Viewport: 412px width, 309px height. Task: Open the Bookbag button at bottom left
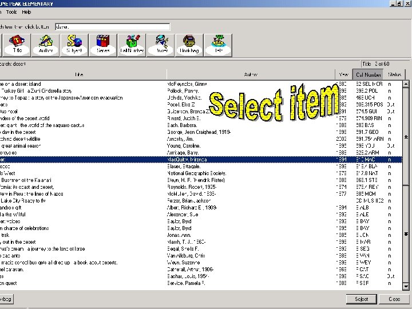tap(6, 299)
